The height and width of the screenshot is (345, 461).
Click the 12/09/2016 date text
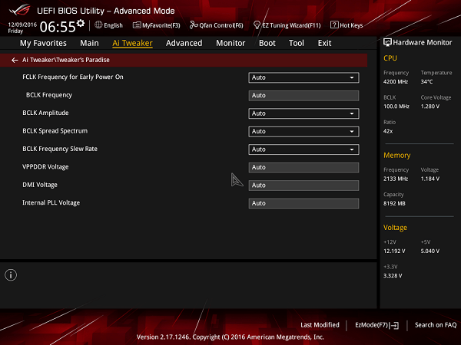click(22, 25)
